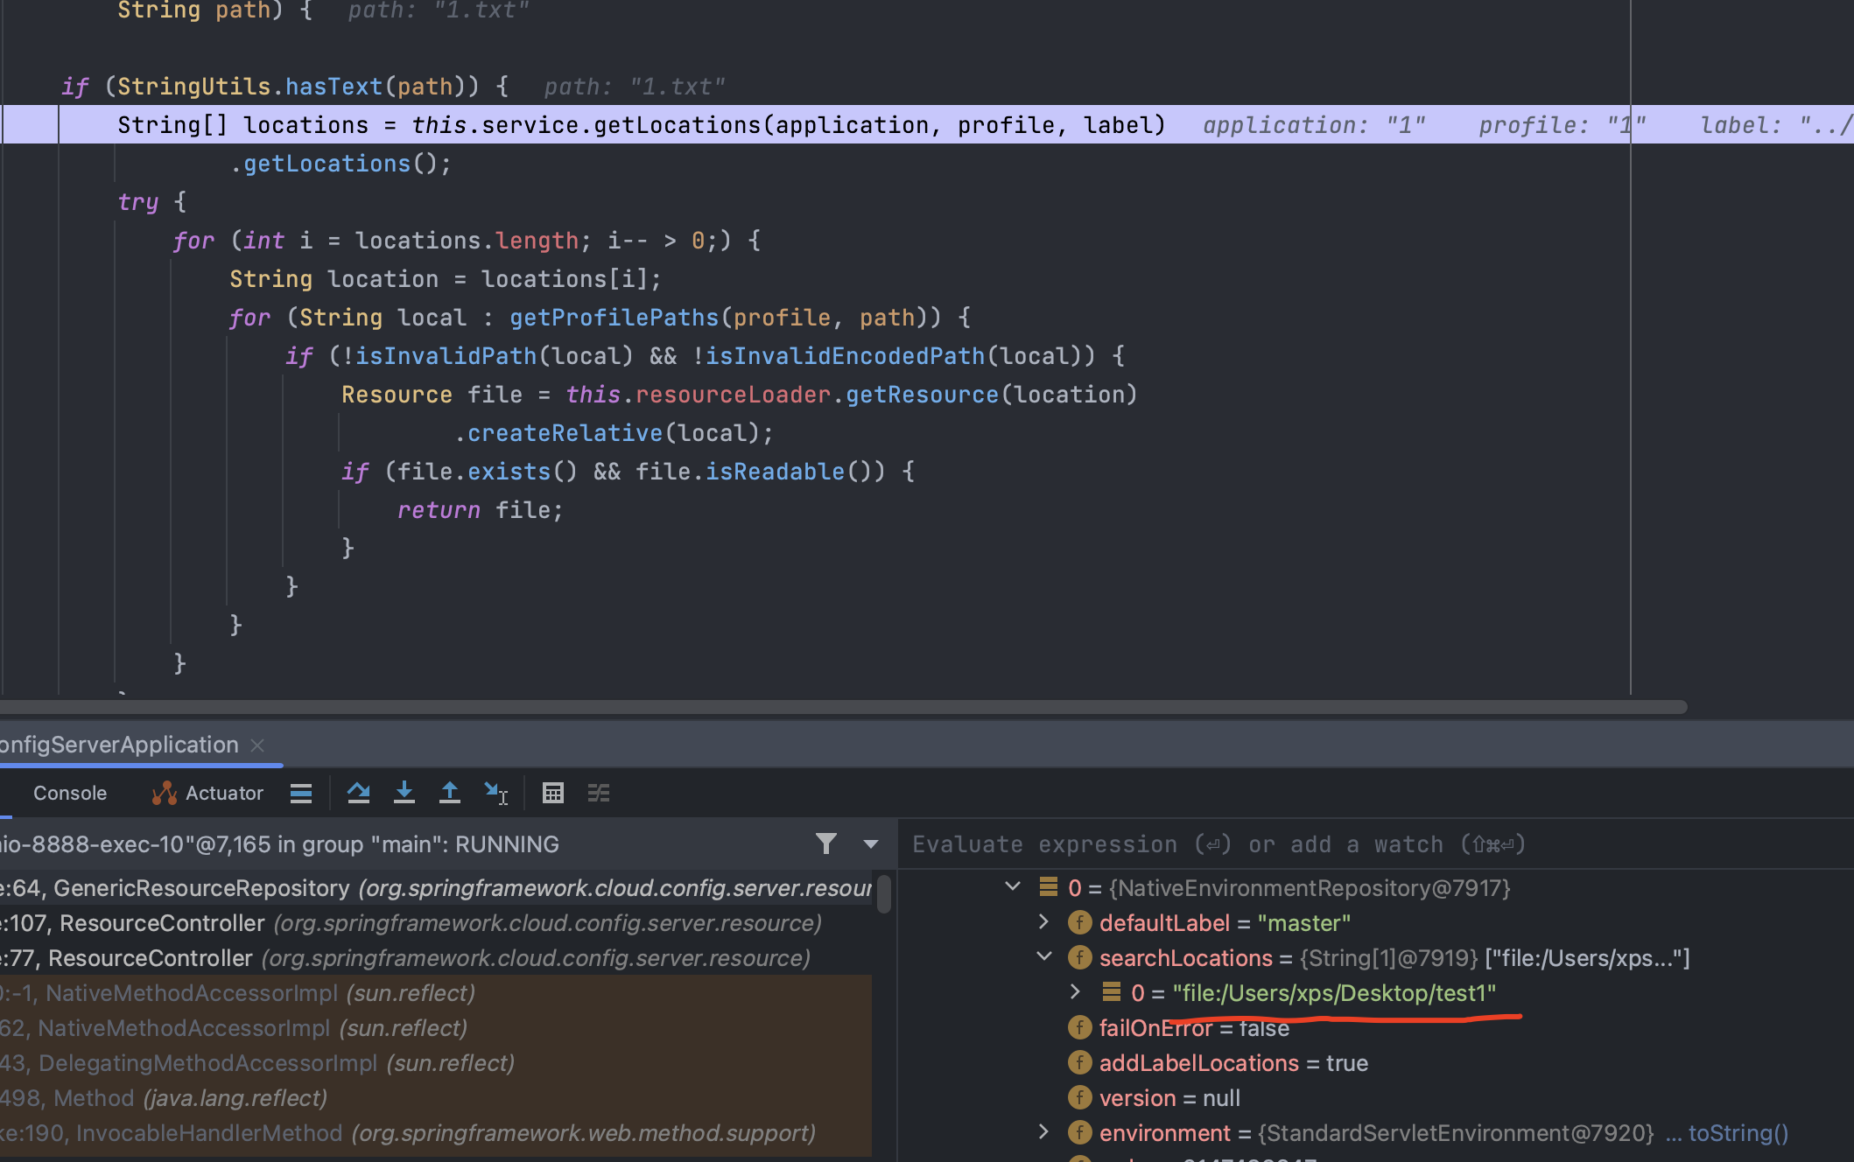Collapse the NativeEnvironmentRepository node
The width and height of the screenshot is (1854, 1162).
coord(1013,887)
